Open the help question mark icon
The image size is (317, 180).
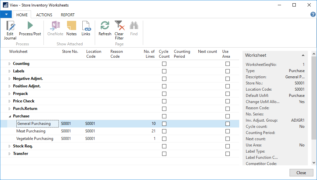coord(313,15)
